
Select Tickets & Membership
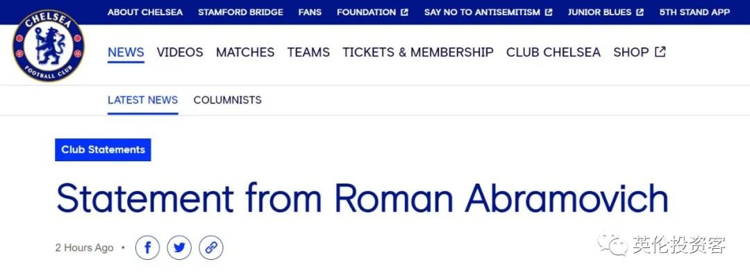pos(418,52)
